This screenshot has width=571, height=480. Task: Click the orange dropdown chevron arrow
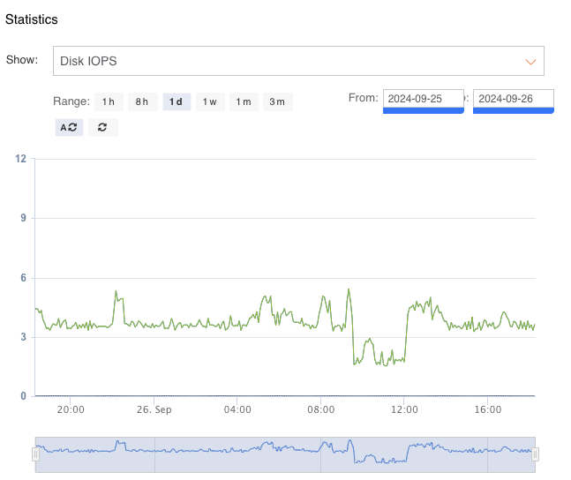[530, 62]
